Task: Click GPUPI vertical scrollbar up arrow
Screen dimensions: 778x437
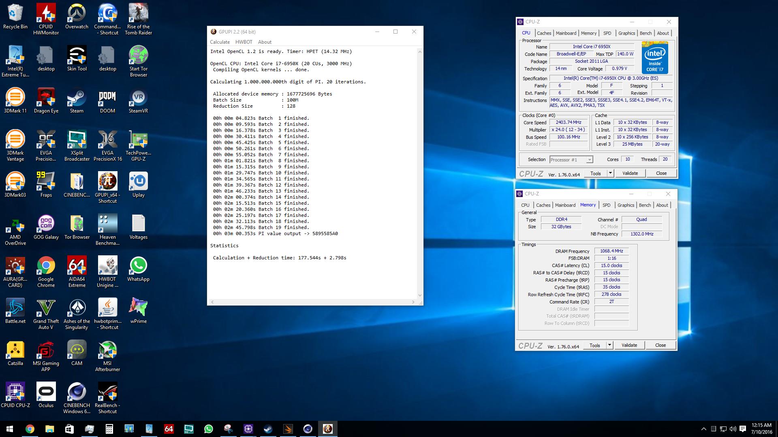Action: (420, 52)
